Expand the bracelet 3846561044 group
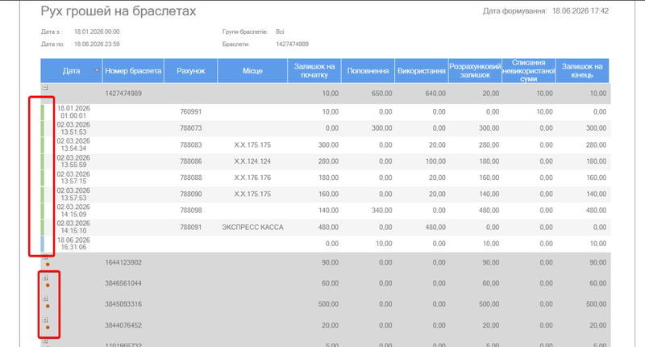645x347 pixels. point(45,278)
